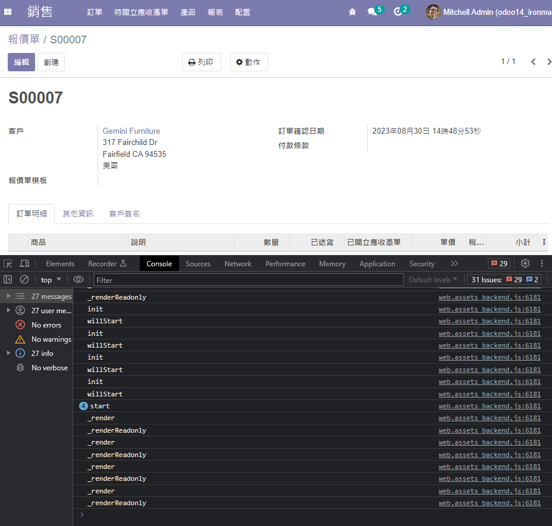Show more DevTools tabs chevron
552x526 pixels.
tap(454, 263)
